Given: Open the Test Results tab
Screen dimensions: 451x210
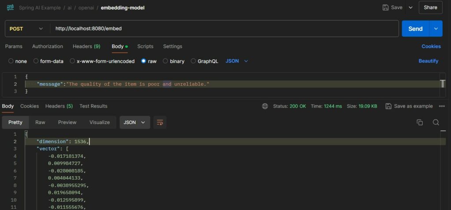Looking at the screenshot, I should pyautogui.click(x=93, y=106).
